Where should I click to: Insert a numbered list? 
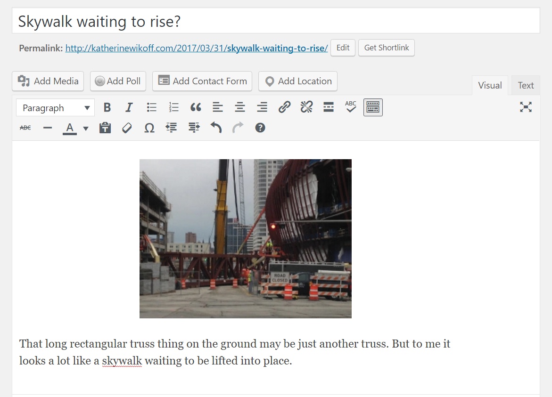tap(173, 107)
